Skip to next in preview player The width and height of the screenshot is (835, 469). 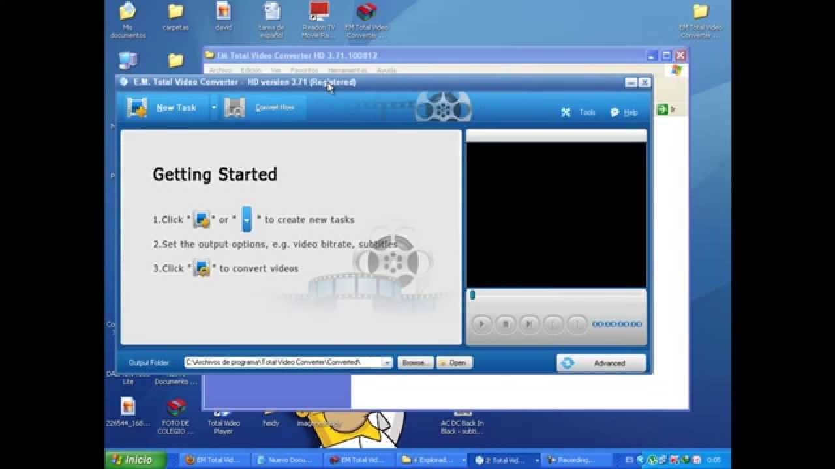point(529,324)
